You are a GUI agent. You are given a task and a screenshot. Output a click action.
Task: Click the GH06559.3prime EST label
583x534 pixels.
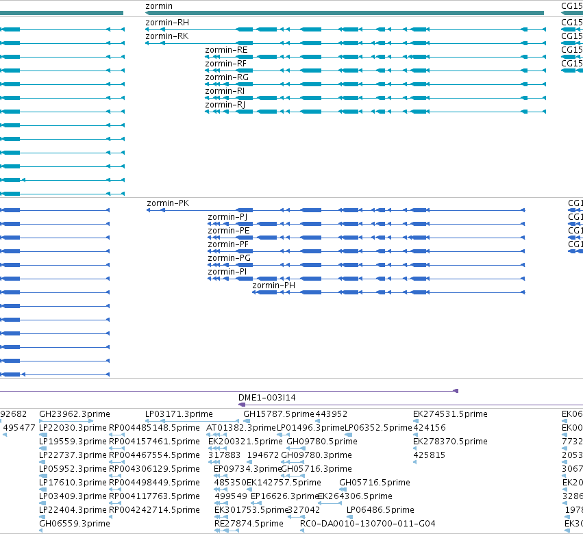(x=75, y=524)
